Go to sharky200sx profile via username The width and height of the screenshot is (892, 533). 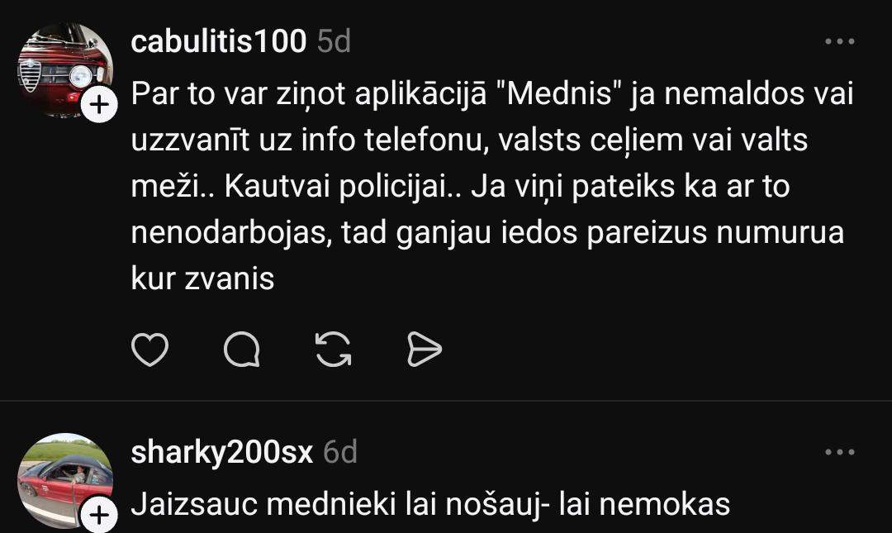pos(222,452)
